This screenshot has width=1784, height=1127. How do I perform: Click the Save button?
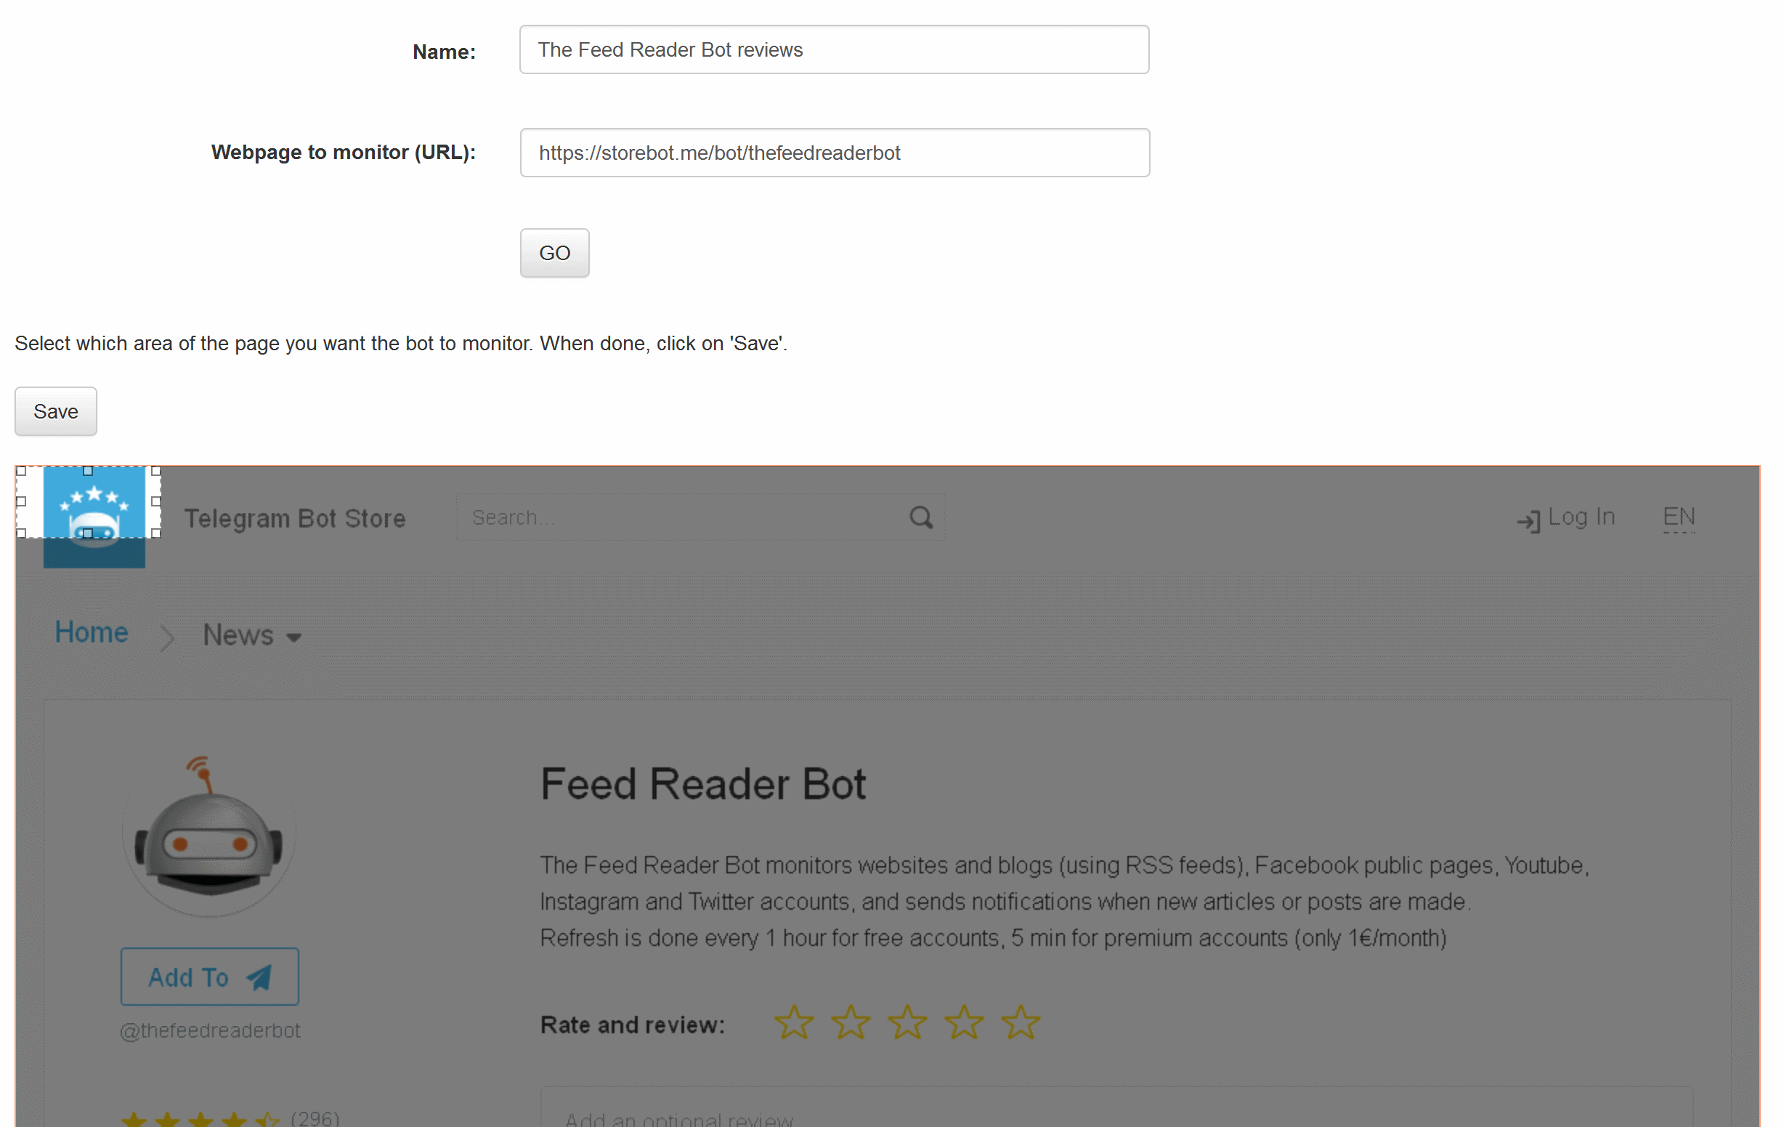55,411
